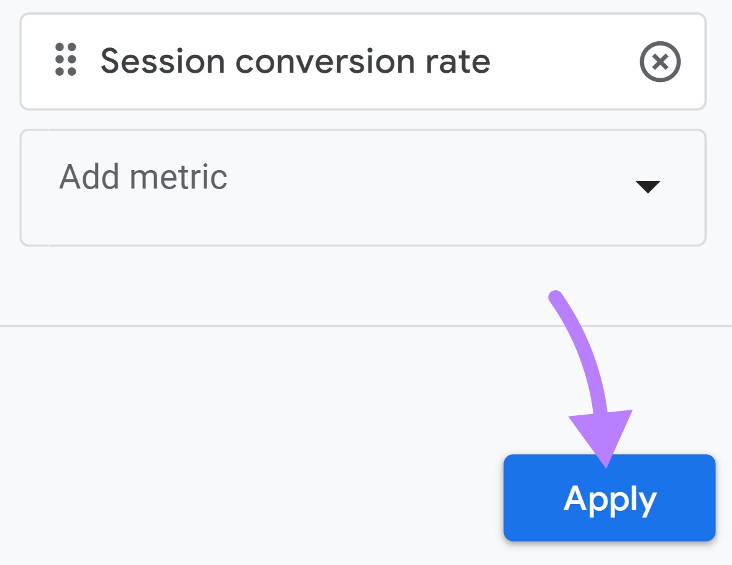This screenshot has width=732, height=565.
Task: Click the black triangle arrow in Add metric
Action: 648,187
